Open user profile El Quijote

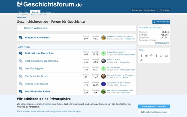124,77
